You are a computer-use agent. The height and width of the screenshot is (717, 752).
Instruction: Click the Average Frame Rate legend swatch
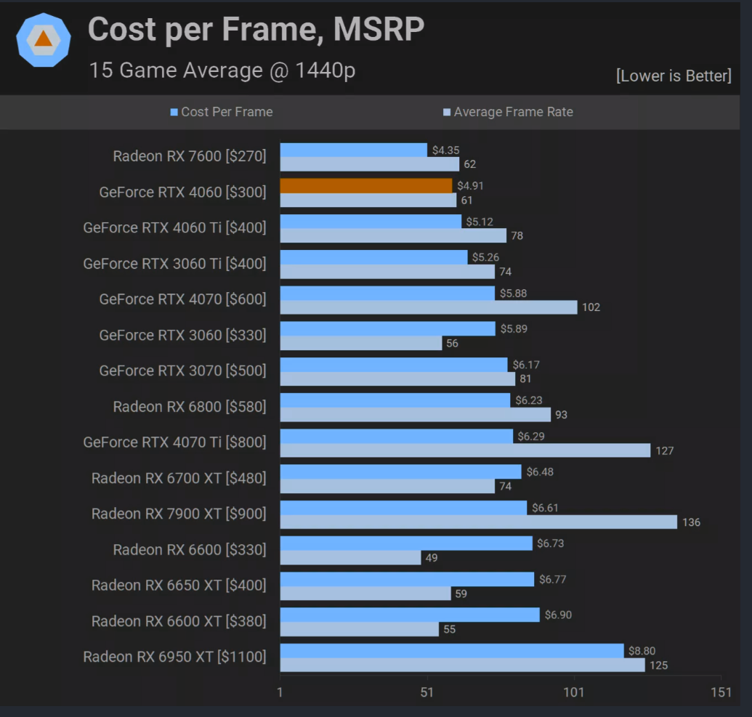click(x=447, y=112)
